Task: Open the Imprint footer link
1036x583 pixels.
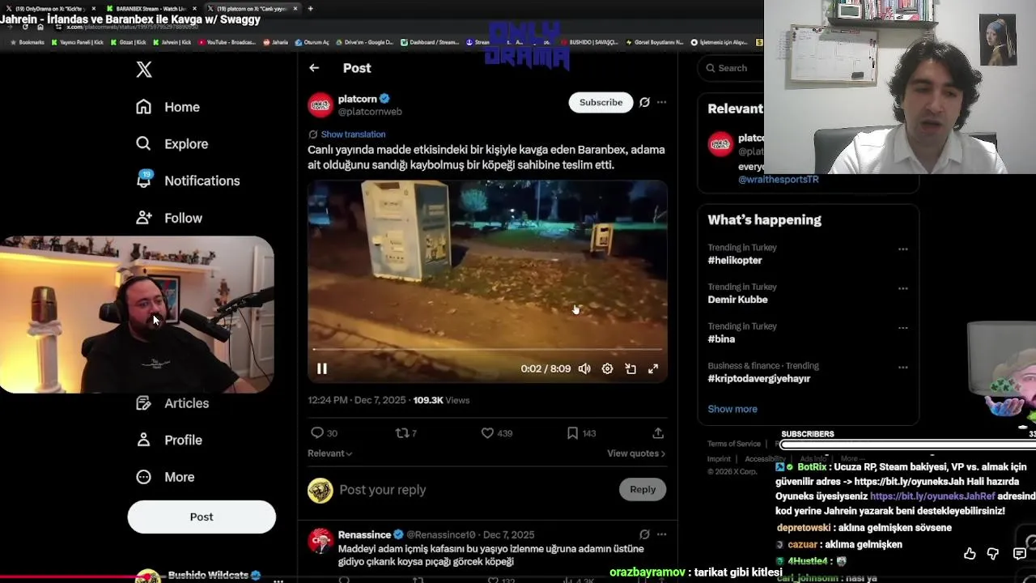Action: point(719,459)
